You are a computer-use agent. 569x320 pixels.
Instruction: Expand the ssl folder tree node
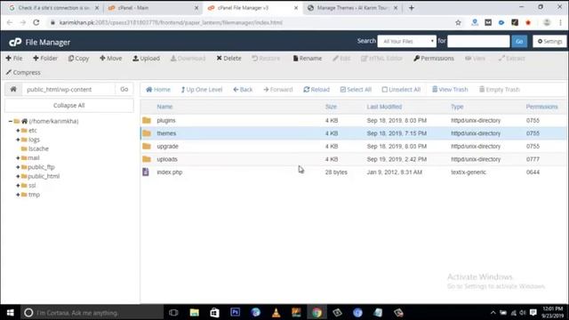[x=18, y=186]
